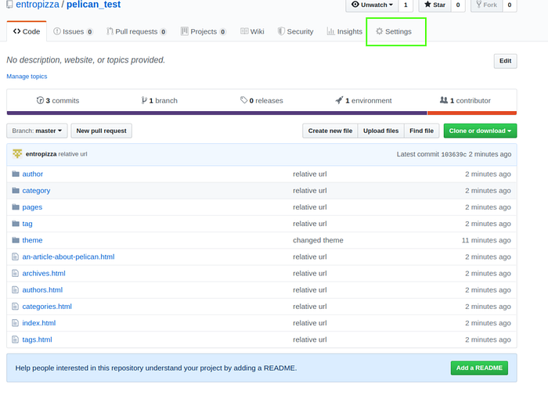Star the repository
Screen dimensions: 548x402
[434, 5]
